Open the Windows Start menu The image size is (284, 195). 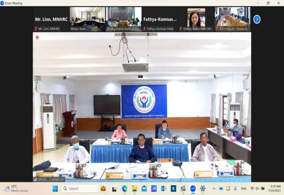(x=55, y=189)
